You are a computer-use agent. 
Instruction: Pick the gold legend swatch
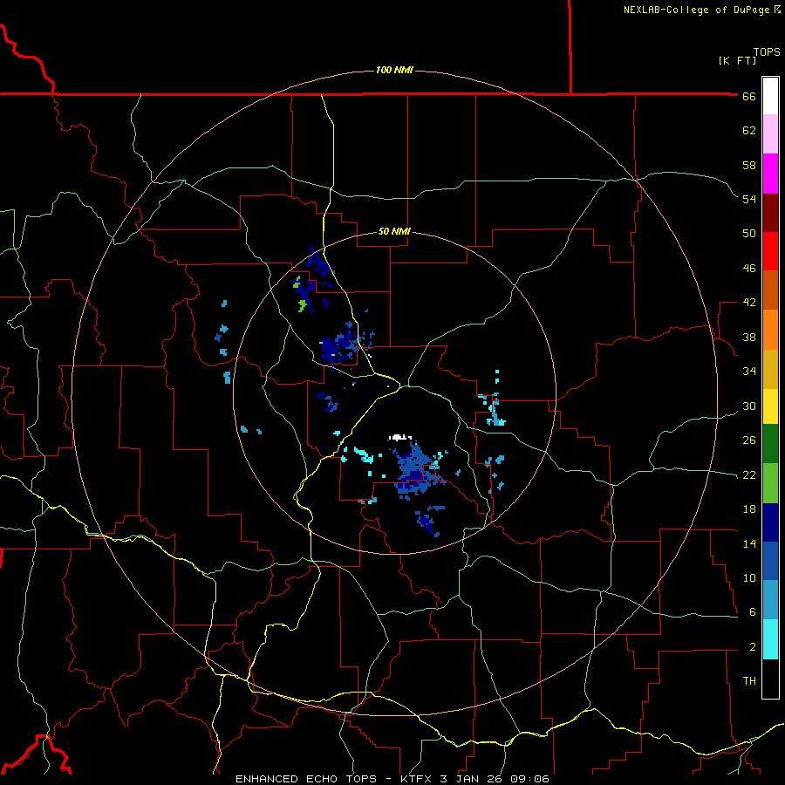(x=770, y=369)
